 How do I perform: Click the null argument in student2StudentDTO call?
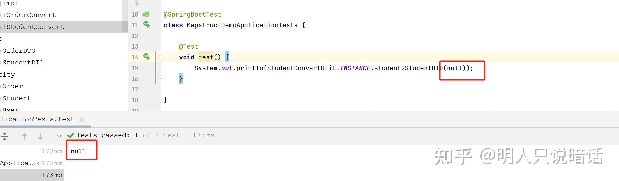(455, 68)
